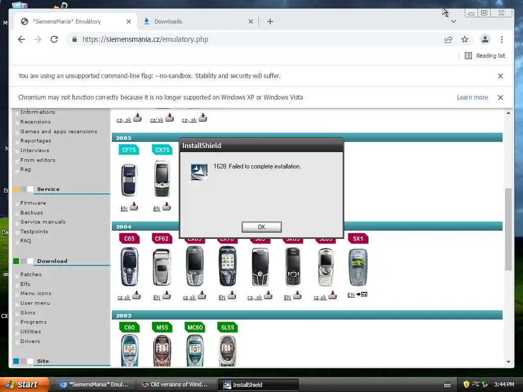Click OK in the InstallShield error dialog
Viewport: 523px width, 392px height.
point(261,227)
